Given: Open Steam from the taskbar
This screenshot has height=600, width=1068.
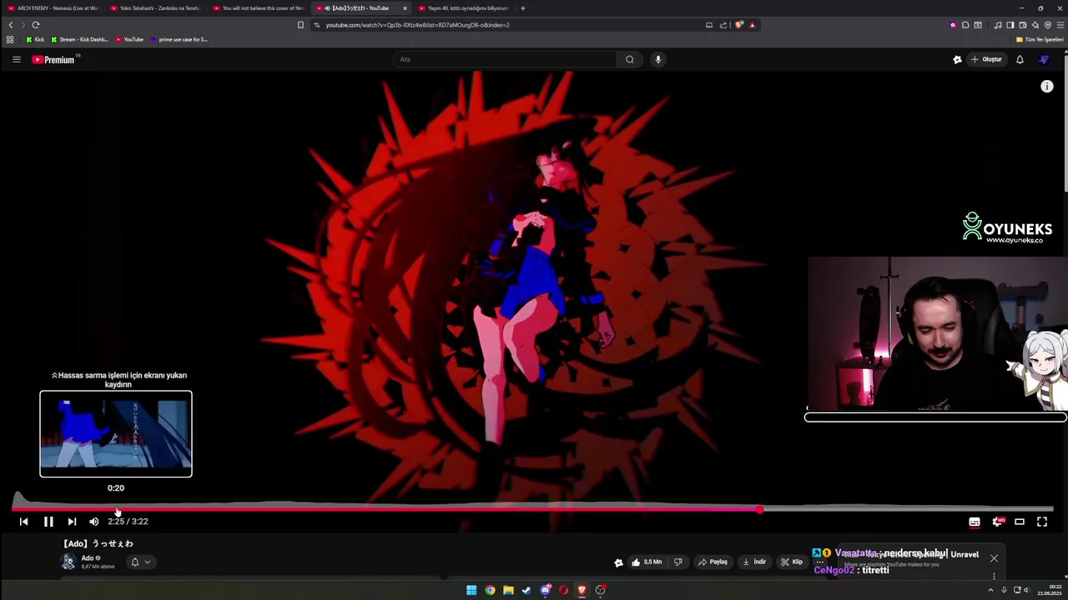Looking at the screenshot, I should click(526, 590).
